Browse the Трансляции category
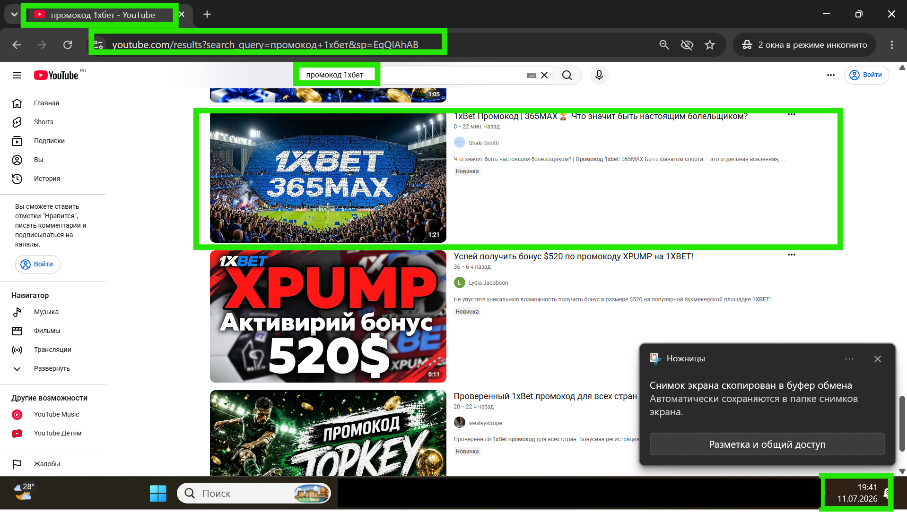 coord(53,350)
